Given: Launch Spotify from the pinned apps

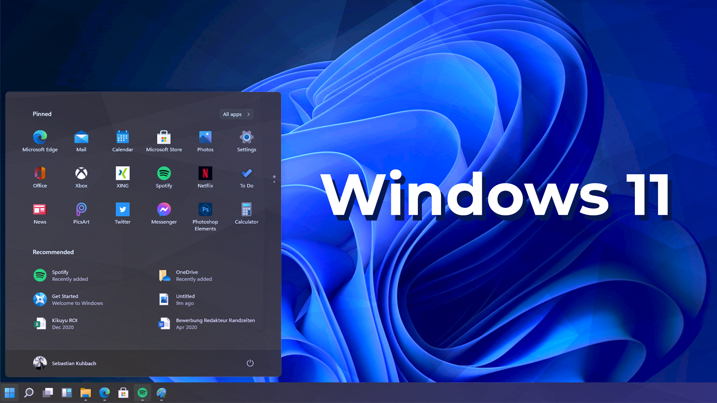Looking at the screenshot, I should tap(164, 175).
